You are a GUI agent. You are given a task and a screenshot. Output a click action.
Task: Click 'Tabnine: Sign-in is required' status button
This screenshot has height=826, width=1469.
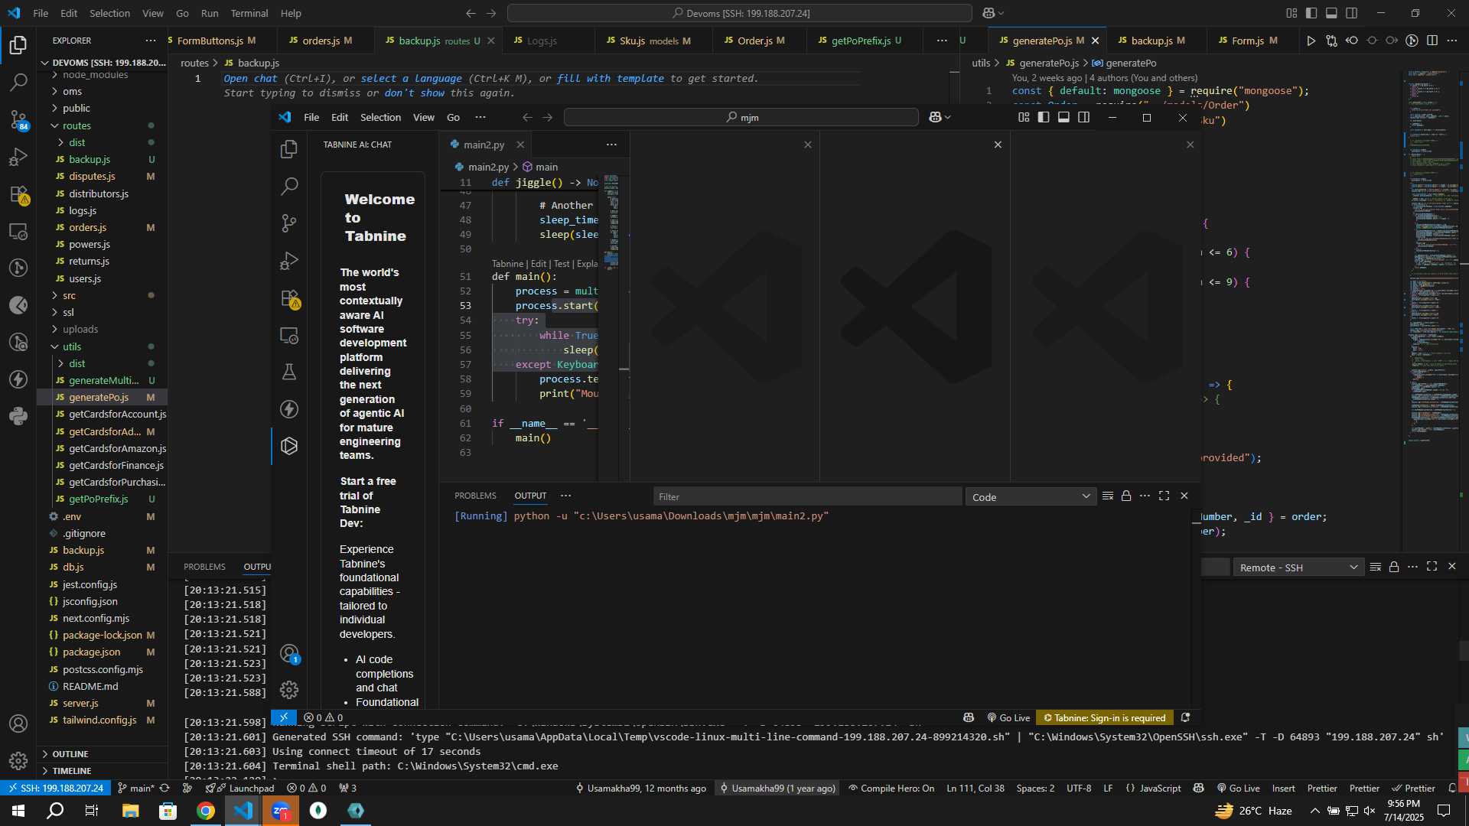(x=1104, y=717)
